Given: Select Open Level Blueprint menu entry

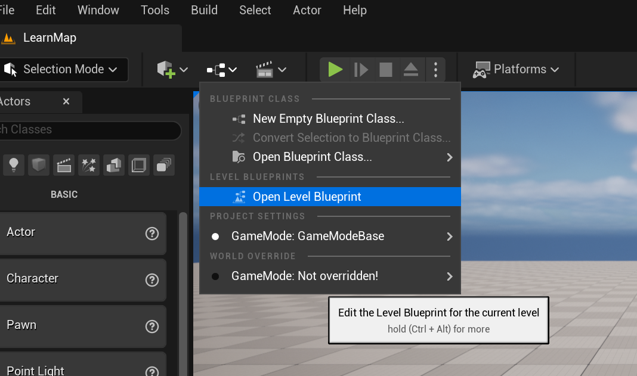Looking at the screenshot, I should click(330, 197).
